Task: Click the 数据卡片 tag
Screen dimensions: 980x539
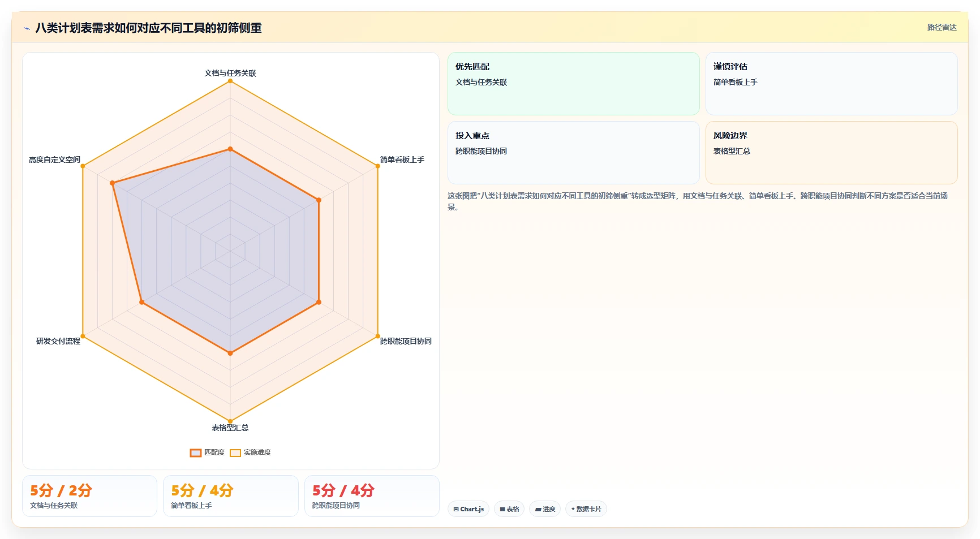Action: point(586,509)
